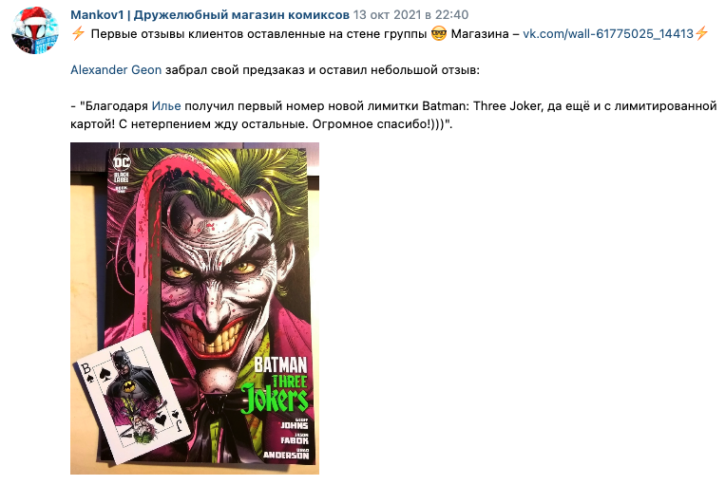Follow the vk.com/wall-61775025_14413 link

pyautogui.click(x=608, y=34)
